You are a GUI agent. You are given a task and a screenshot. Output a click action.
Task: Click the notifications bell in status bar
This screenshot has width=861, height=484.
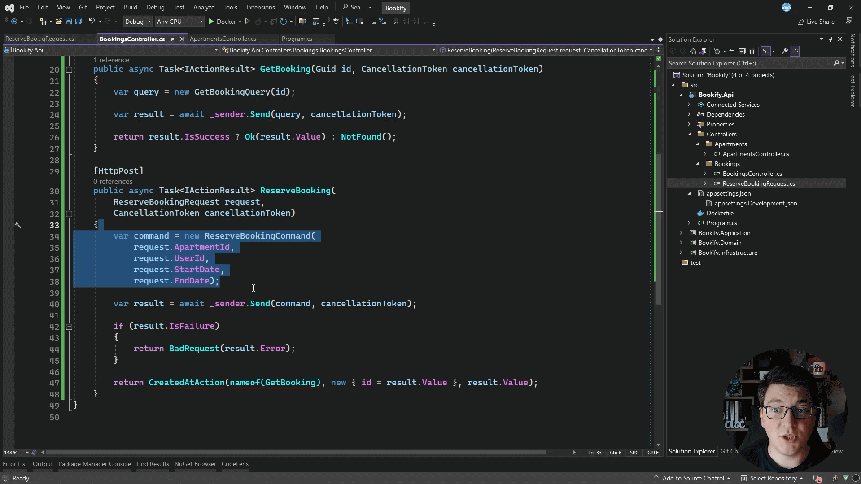point(817,478)
